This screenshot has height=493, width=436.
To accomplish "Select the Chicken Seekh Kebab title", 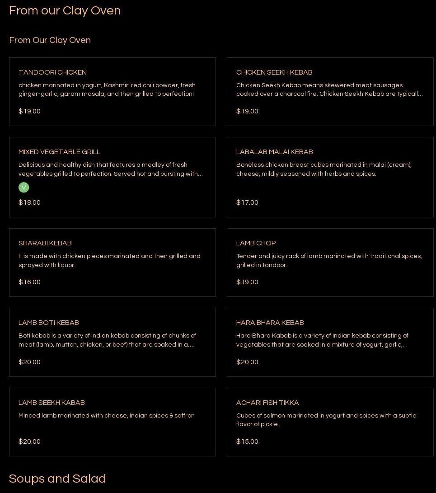I will click(274, 72).
